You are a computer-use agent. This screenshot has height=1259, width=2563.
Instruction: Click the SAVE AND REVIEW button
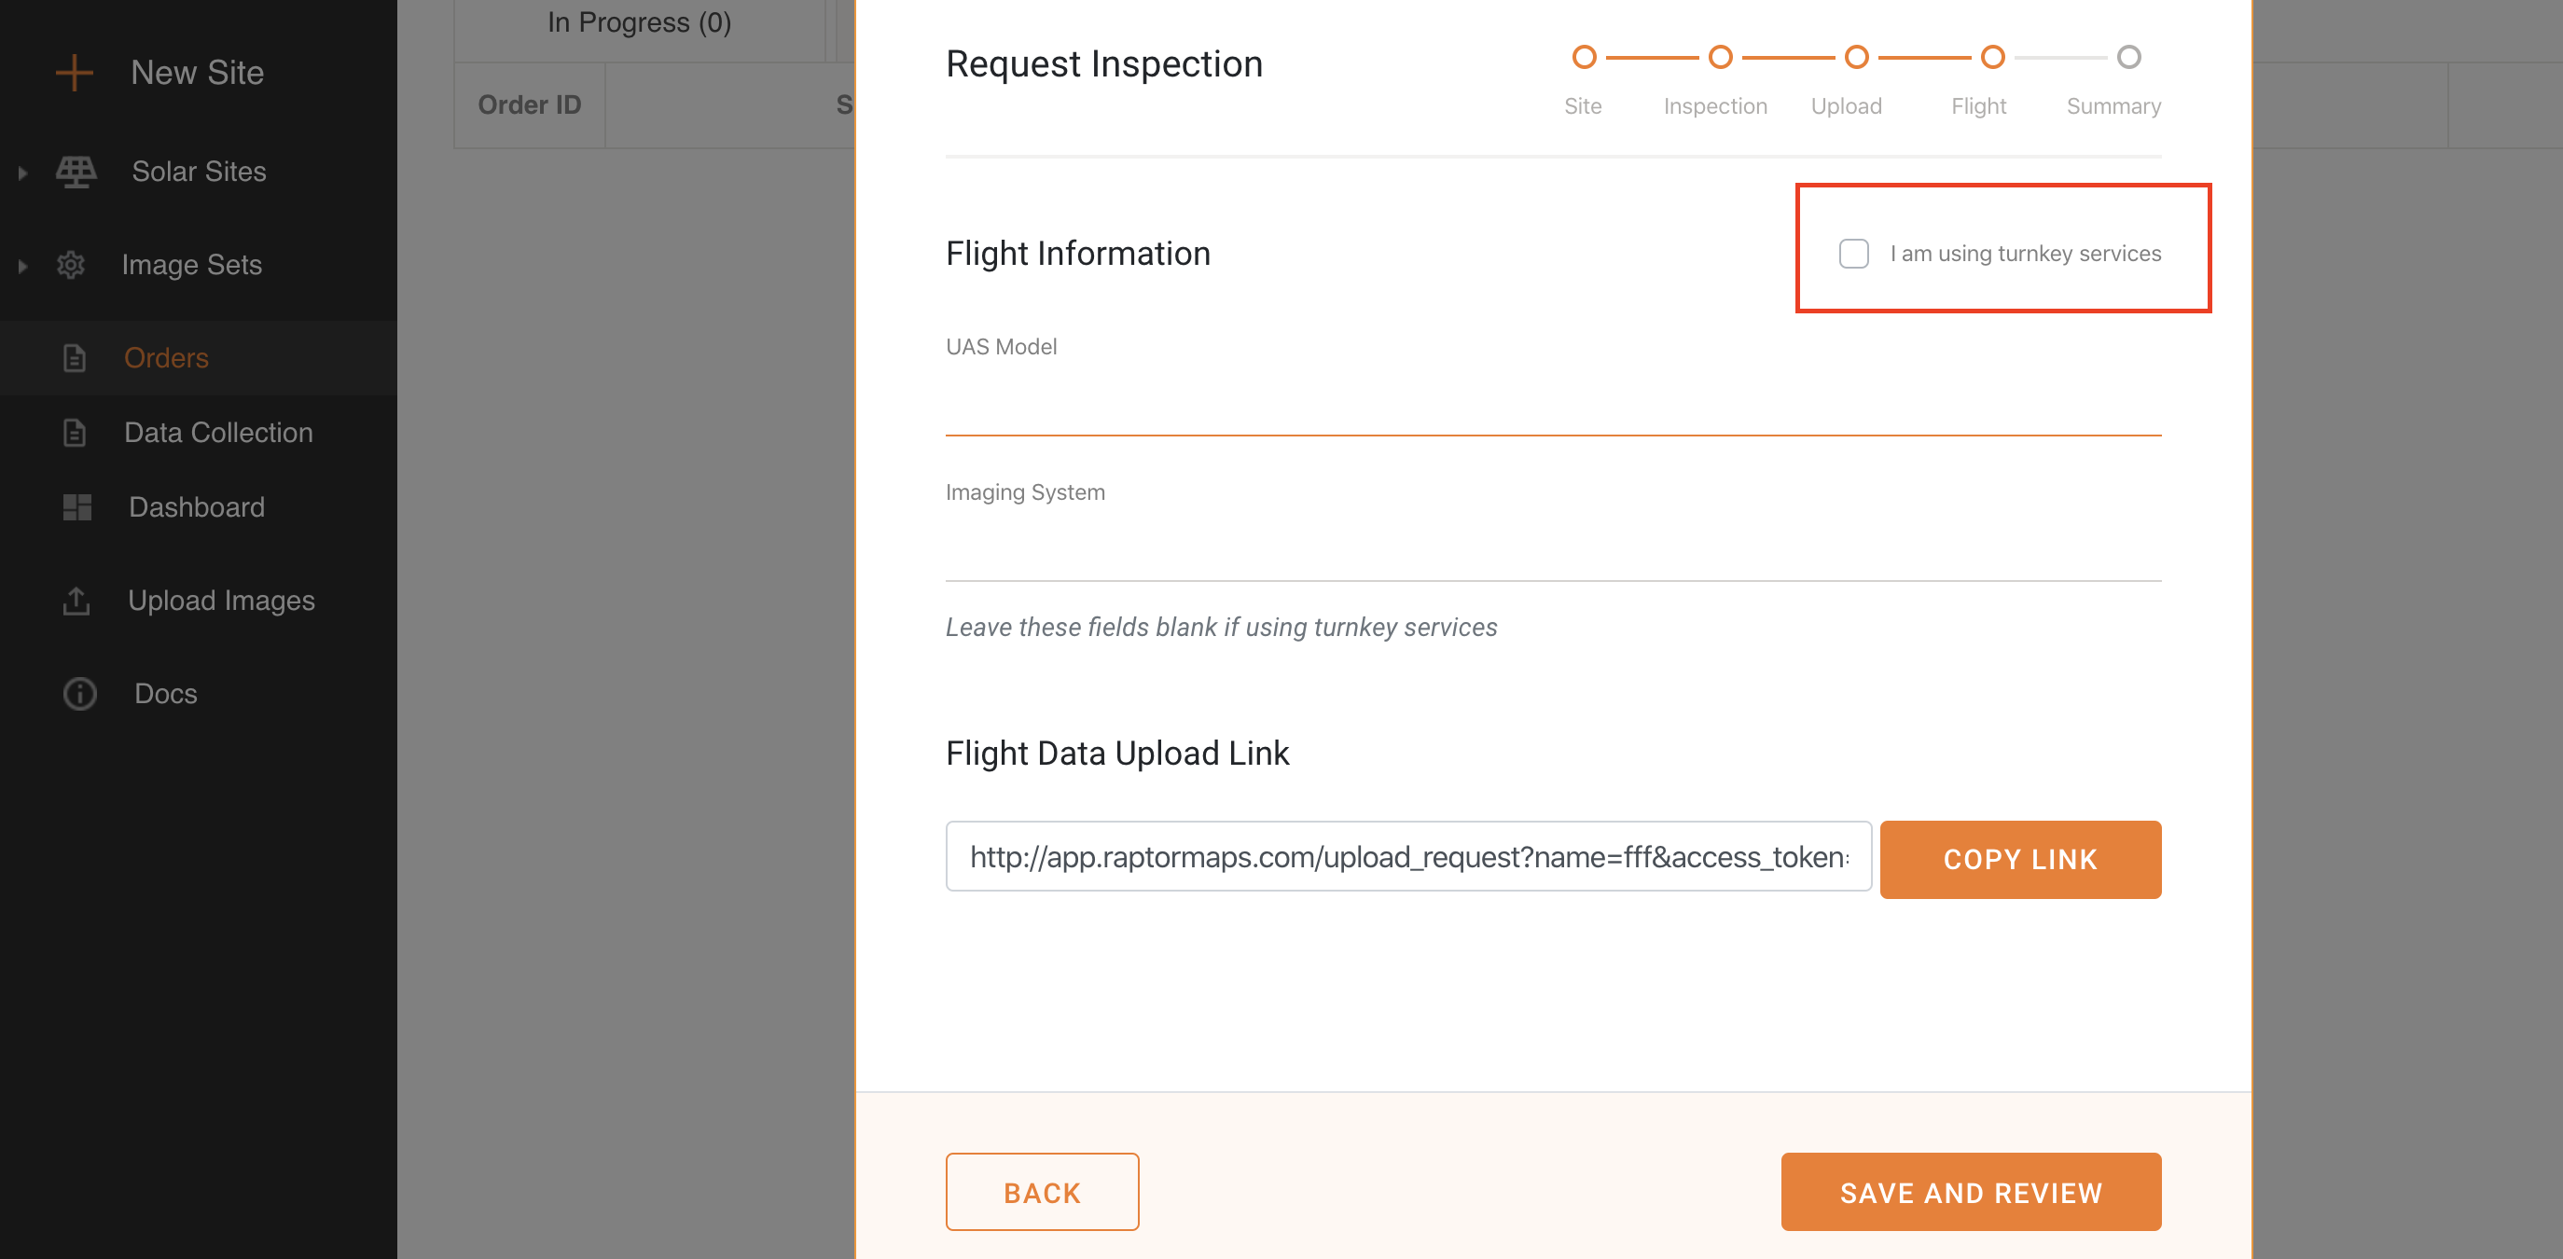[x=1970, y=1191]
